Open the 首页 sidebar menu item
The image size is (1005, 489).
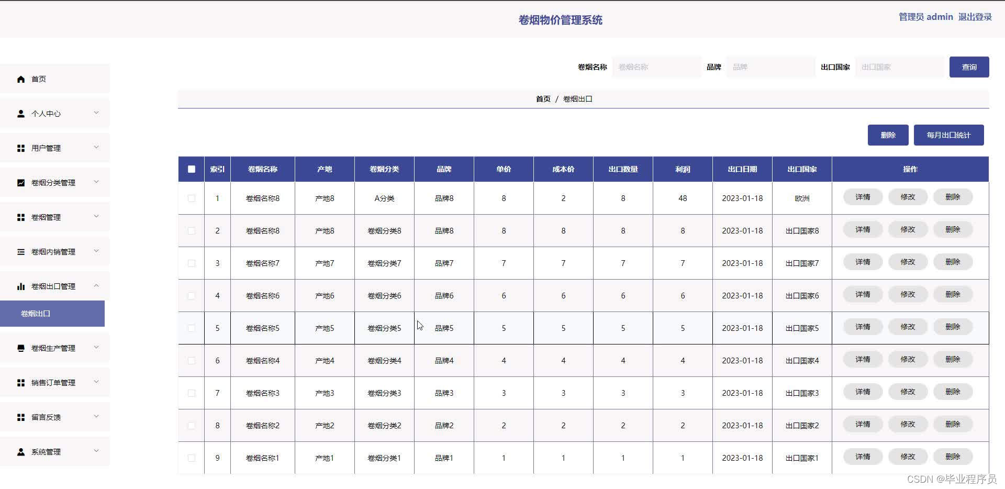point(55,79)
